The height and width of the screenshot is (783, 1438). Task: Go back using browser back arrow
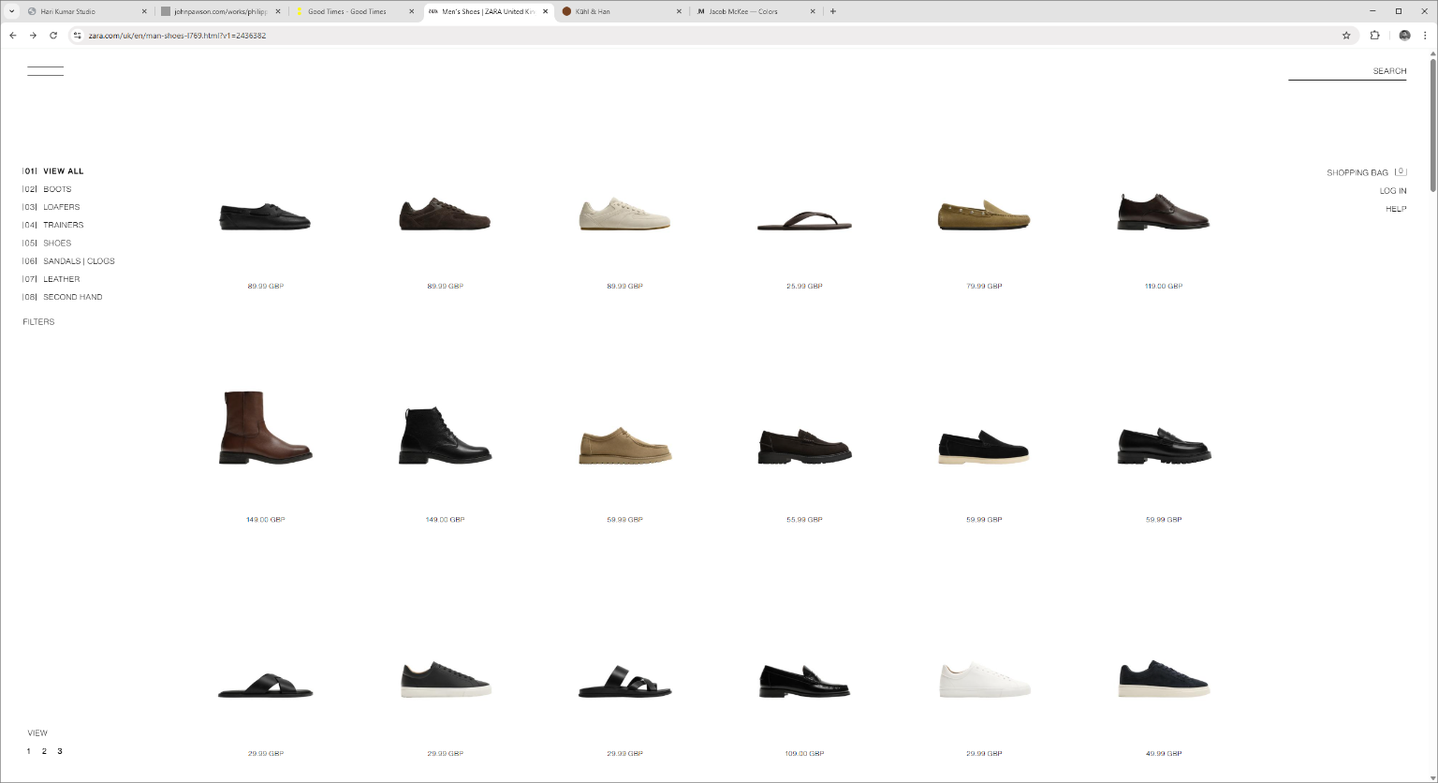click(x=13, y=36)
